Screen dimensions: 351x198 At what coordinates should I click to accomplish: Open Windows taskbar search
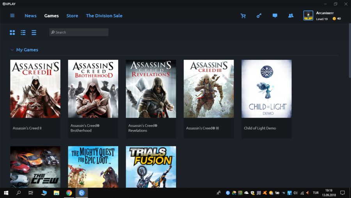pyautogui.click(x=19, y=193)
